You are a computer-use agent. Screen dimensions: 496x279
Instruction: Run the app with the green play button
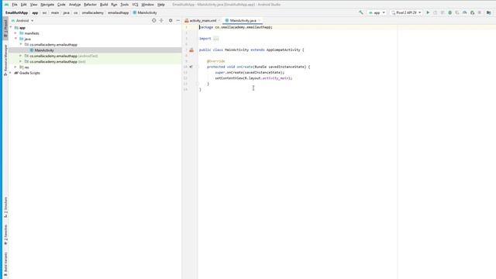tap(428, 12)
